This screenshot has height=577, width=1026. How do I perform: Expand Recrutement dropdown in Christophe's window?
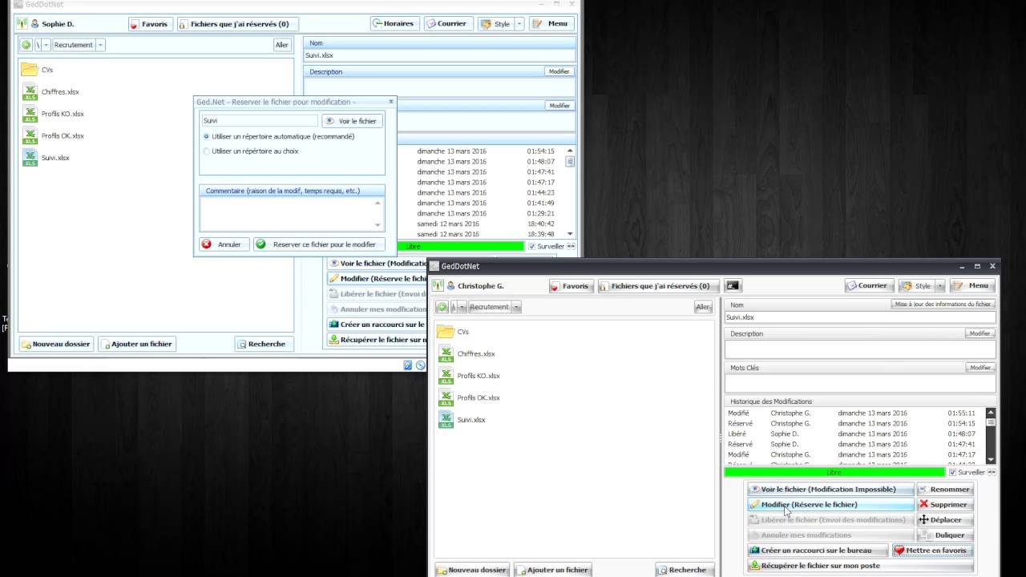(516, 307)
